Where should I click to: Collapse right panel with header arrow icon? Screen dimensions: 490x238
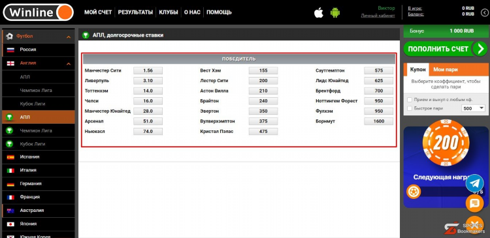point(484,12)
